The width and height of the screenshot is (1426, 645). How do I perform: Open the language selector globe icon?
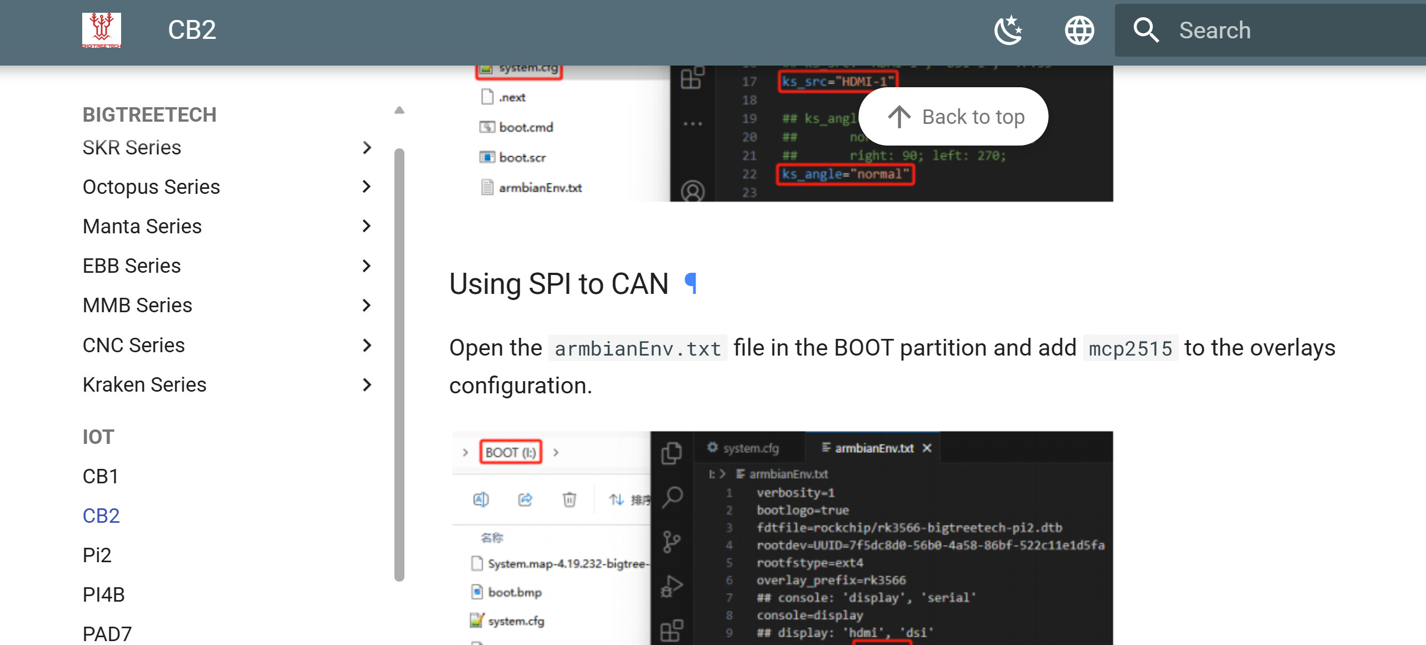tap(1079, 30)
